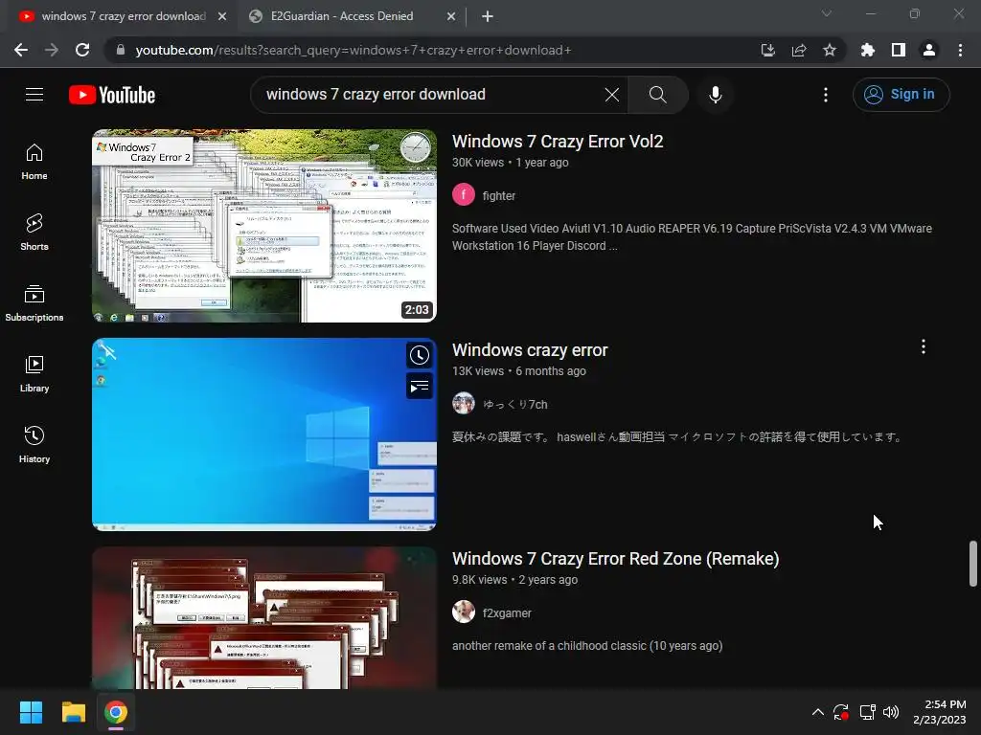
Task: Click the magnifier search button
Action: click(x=657, y=95)
